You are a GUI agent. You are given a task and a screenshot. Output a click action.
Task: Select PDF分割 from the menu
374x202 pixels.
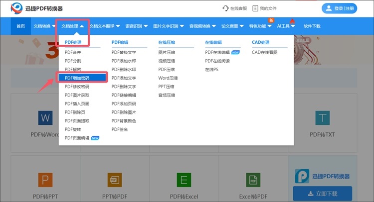[73, 61]
